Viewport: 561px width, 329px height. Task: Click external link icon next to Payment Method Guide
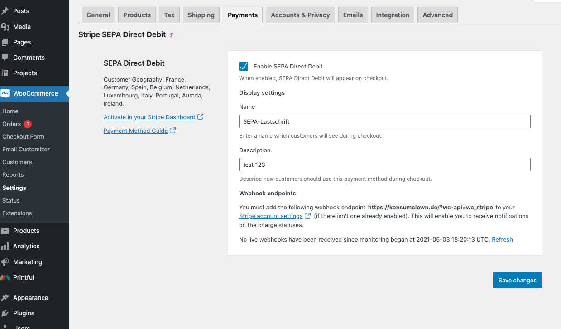tap(173, 131)
